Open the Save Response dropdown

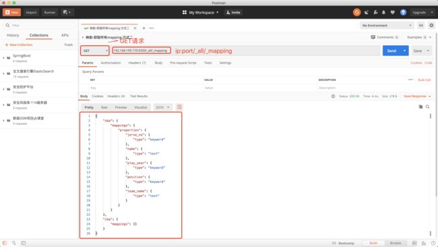click(x=417, y=97)
